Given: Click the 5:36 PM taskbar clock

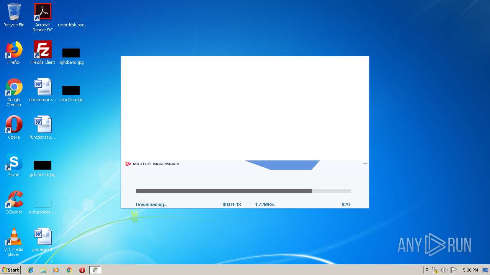Looking at the screenshot, I should click(x=470, y=270).
